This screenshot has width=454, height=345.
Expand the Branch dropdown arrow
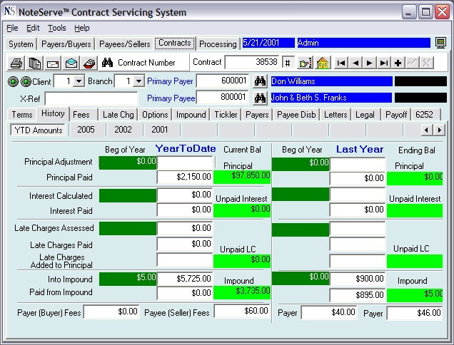tap(139, 81)
